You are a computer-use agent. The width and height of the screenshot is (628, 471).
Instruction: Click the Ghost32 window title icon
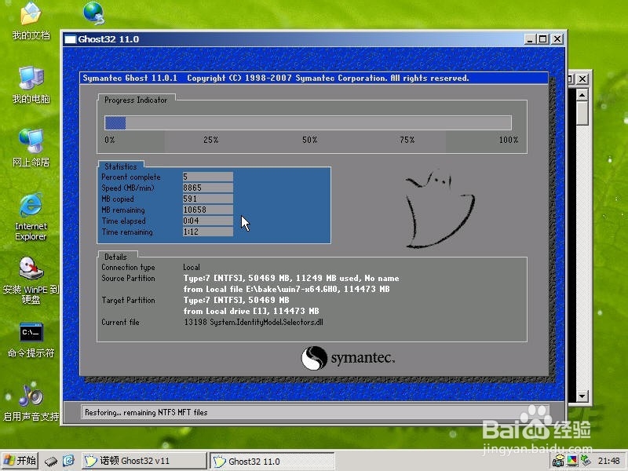[70, 39]
